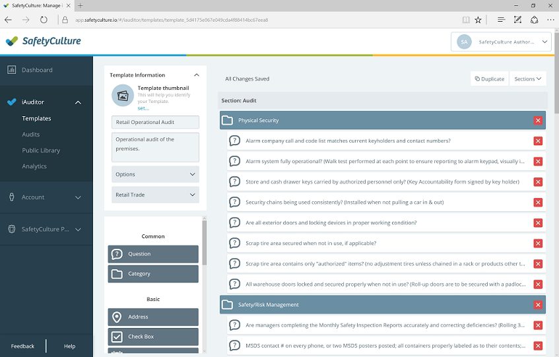The image size is (559, 357).
Task: Click the Physical Security folder icon
Action: click(x=228, y=121)
